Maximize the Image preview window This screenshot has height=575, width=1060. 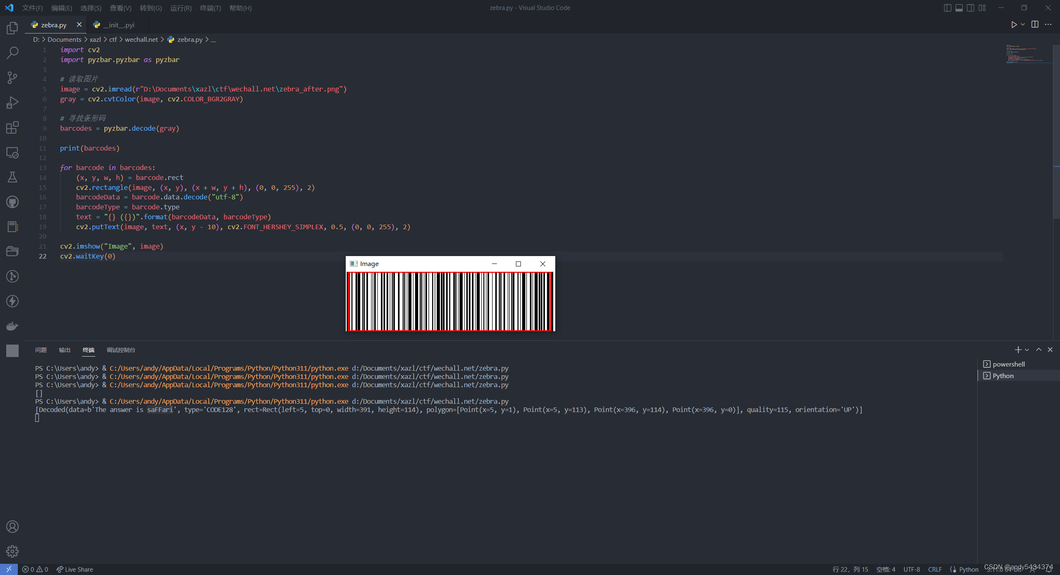click(x=518, y=264)
